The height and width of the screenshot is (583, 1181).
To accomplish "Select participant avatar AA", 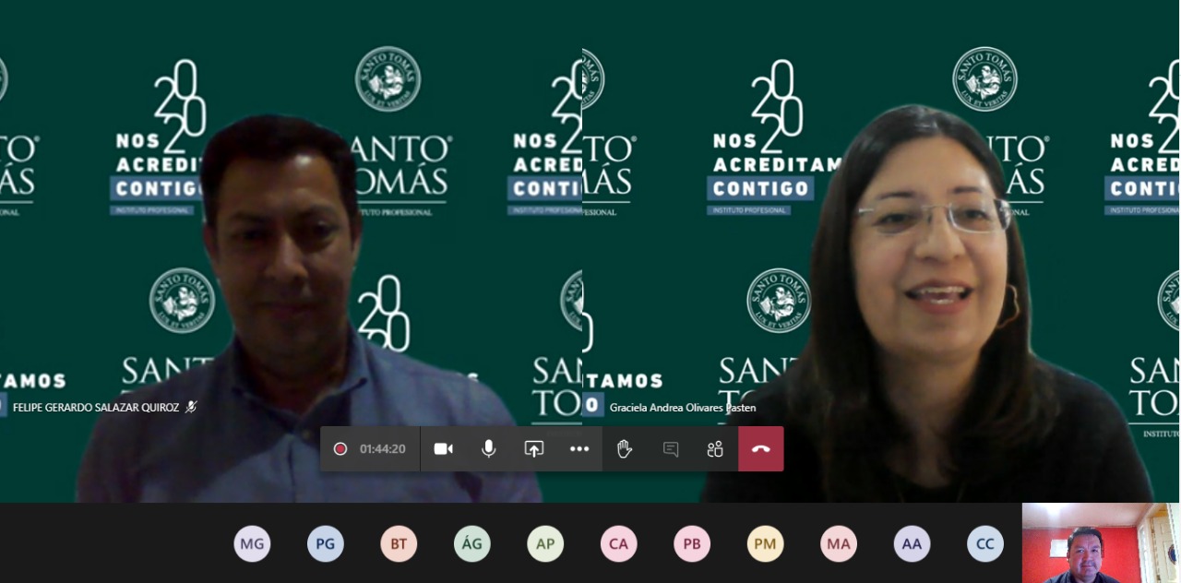I will [x=912, y=544].
